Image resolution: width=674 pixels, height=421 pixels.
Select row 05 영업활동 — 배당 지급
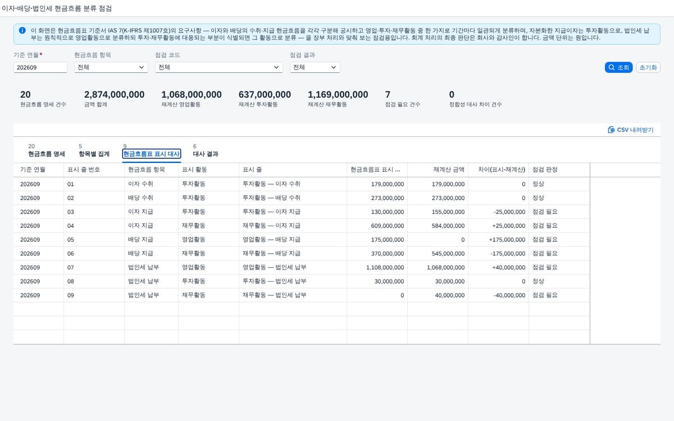(x=302, y=240)
